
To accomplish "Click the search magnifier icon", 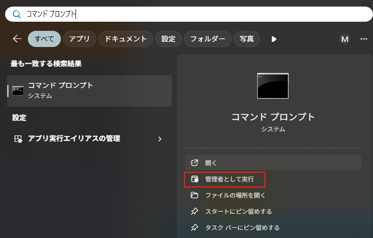I will click(x=16, y=14).
